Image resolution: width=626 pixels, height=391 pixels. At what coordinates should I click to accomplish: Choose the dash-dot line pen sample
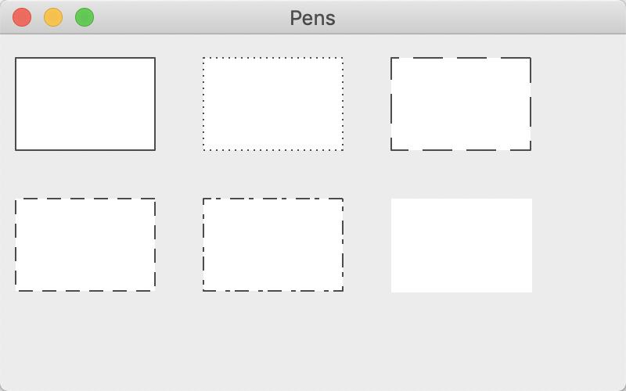point(273,245)
